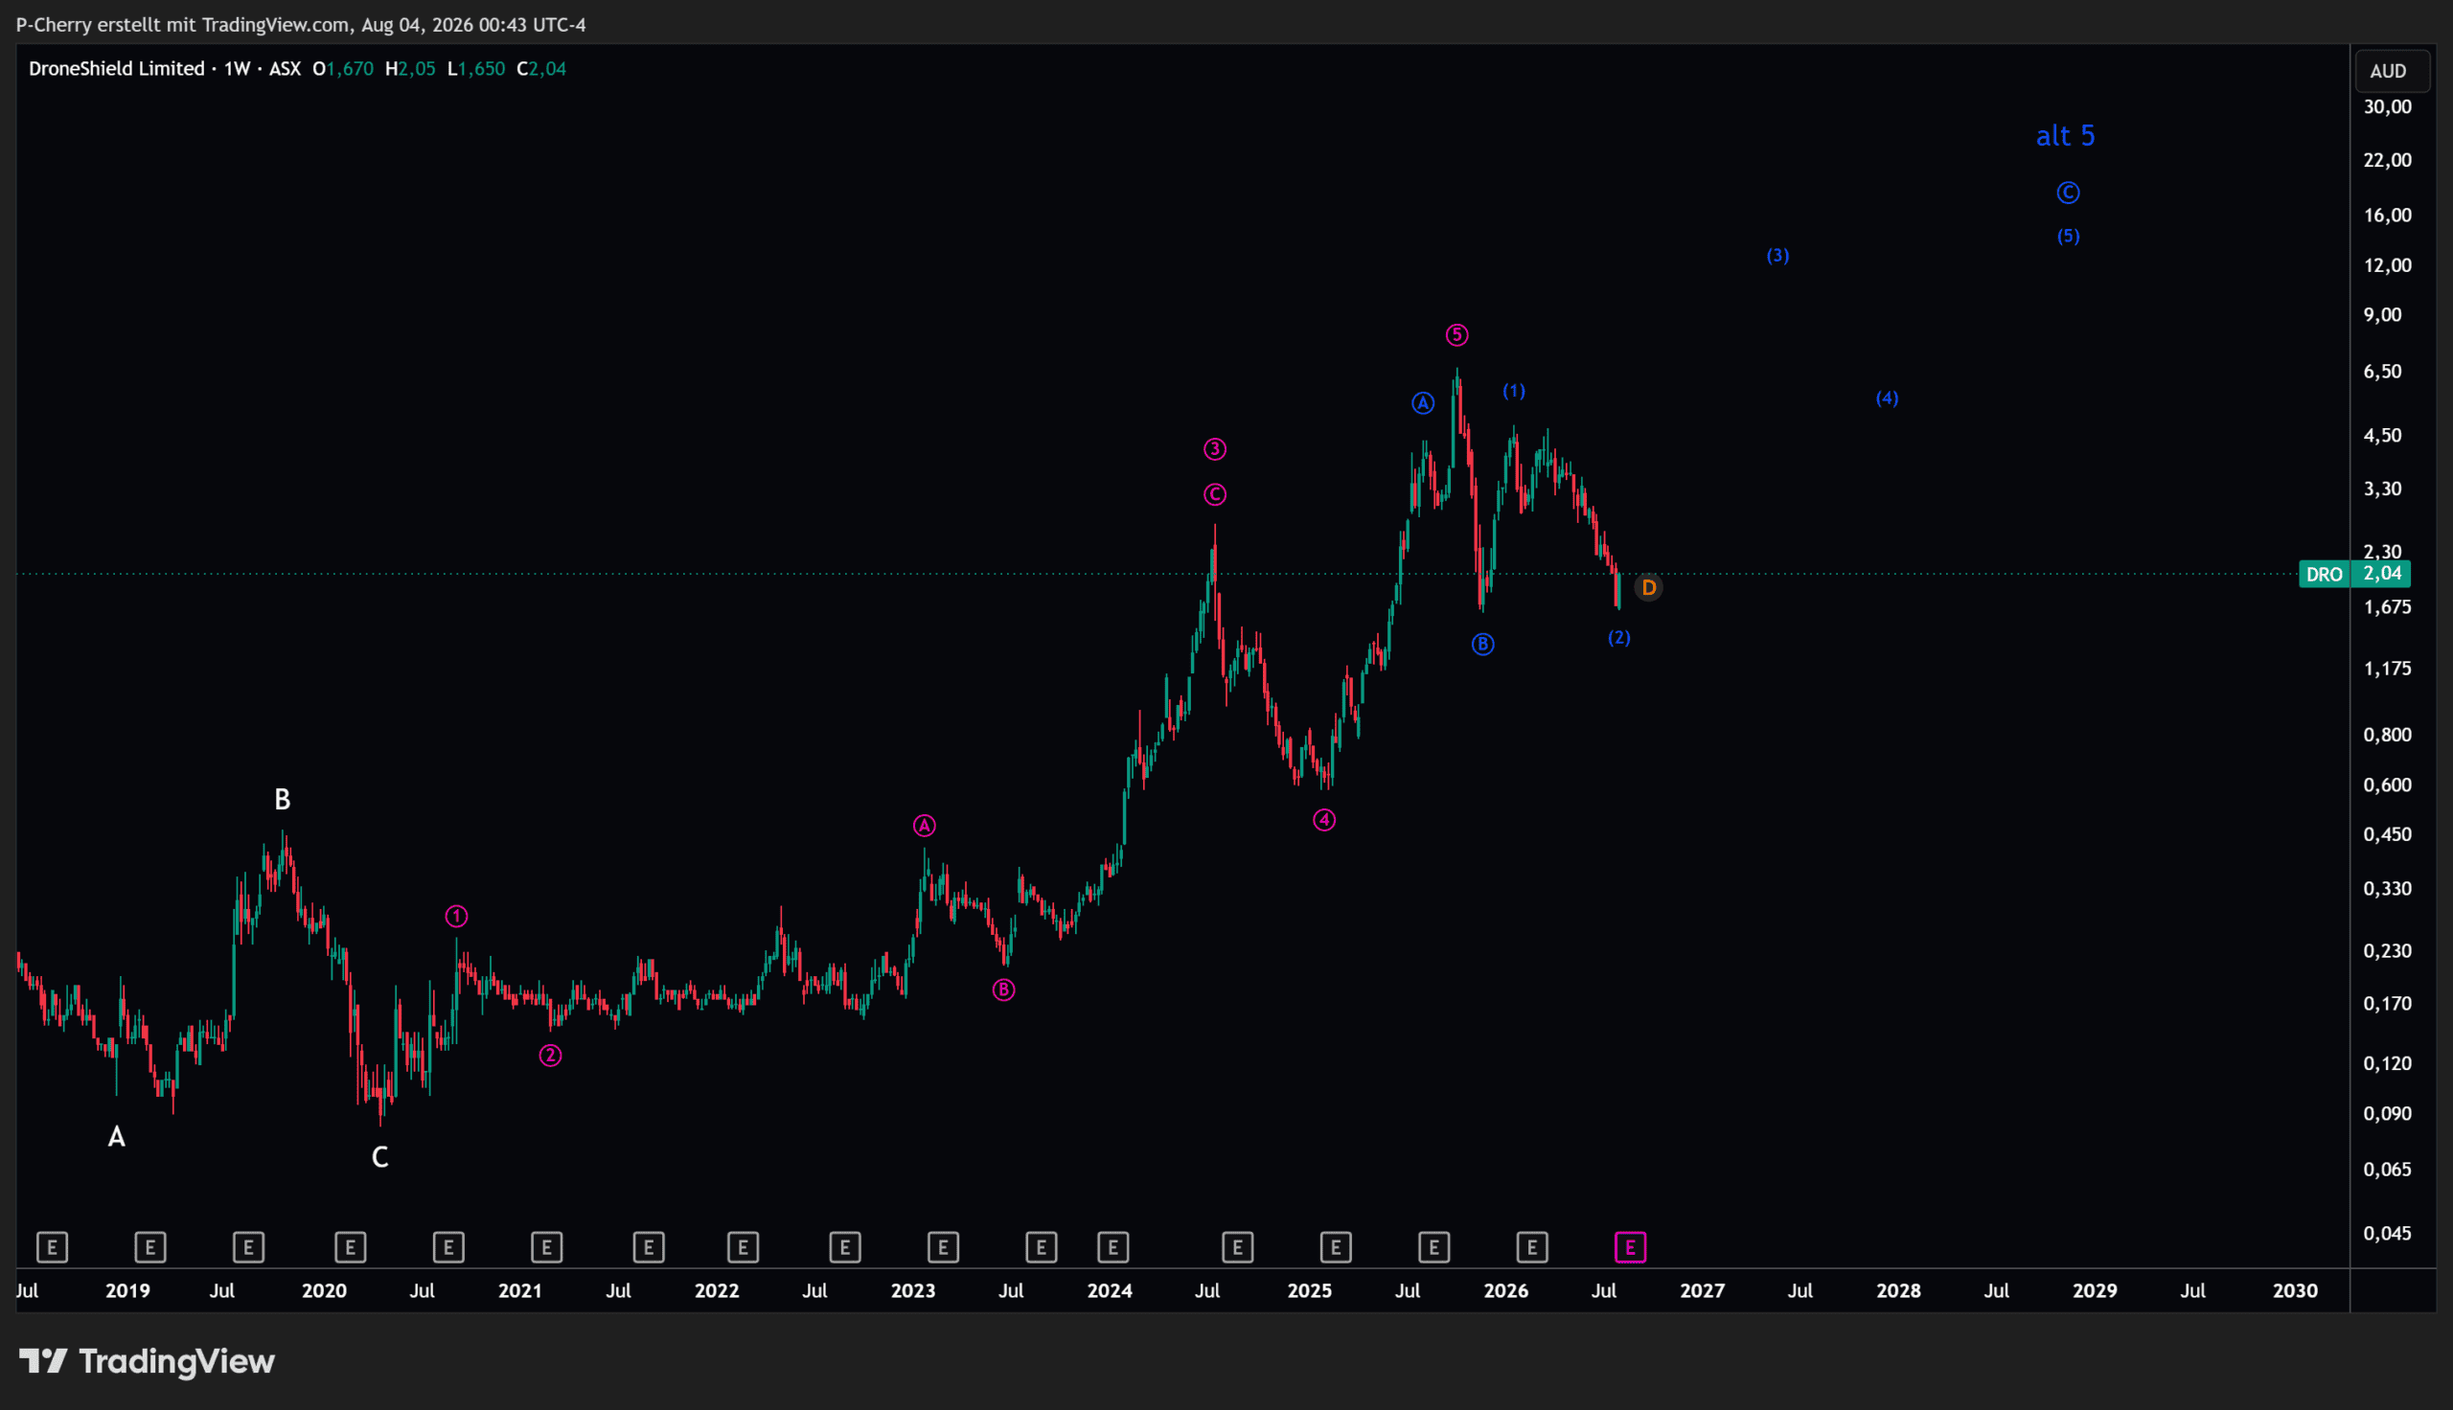Image resolution: width=2453 pixels, height=1410 pixels.
Task: Click the 'DroneShield Limited' symbol title
Action: 116,69
